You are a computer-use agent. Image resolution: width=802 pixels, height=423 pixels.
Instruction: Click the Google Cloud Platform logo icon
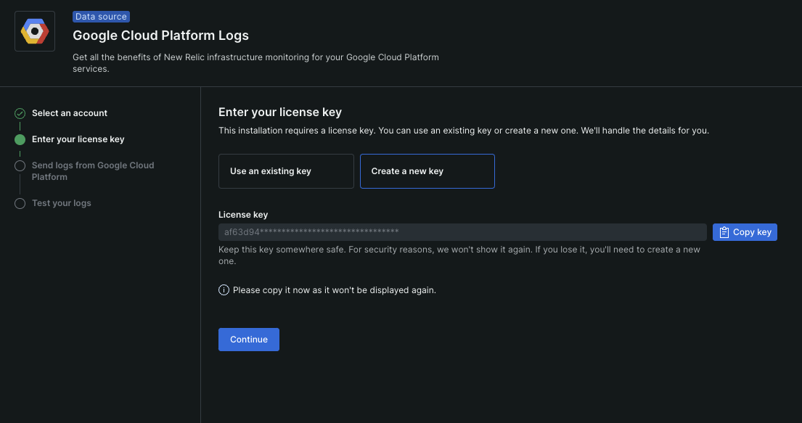[35, 31]
